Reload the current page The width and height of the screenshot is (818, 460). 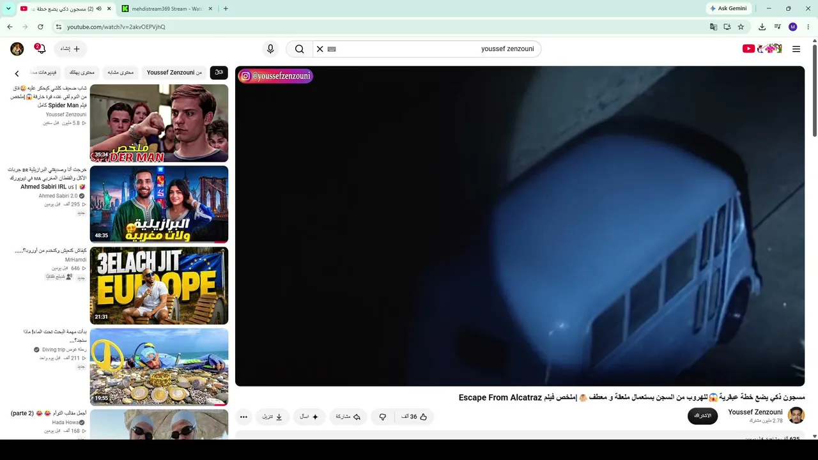pyautogui.click(x=40, y=27)
